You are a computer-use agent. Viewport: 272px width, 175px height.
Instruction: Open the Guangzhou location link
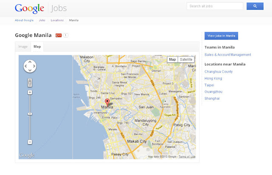(x=213, y=92)
